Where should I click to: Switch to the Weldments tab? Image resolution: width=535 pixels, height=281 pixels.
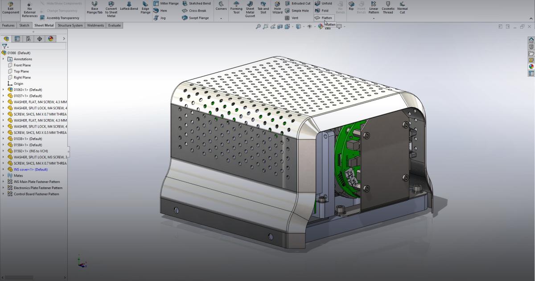[x=95, y=25]
